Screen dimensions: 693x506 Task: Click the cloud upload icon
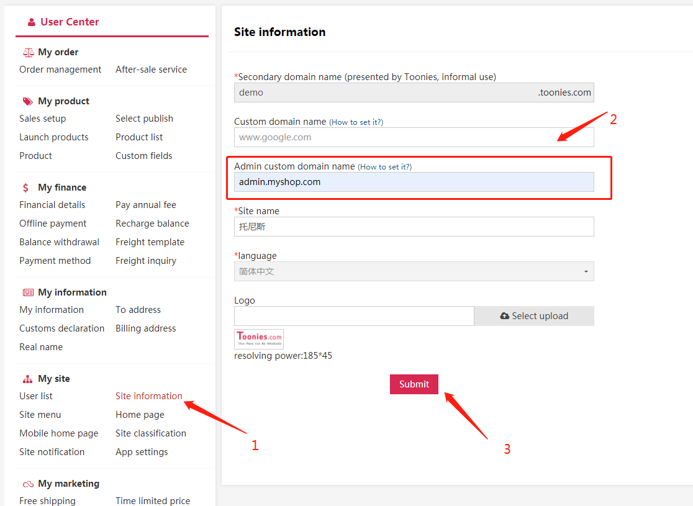point(504,316)
